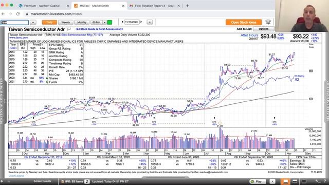
Task: Open the Play speed dropdown
Action: pyautogui.click(x=272, y=181)
